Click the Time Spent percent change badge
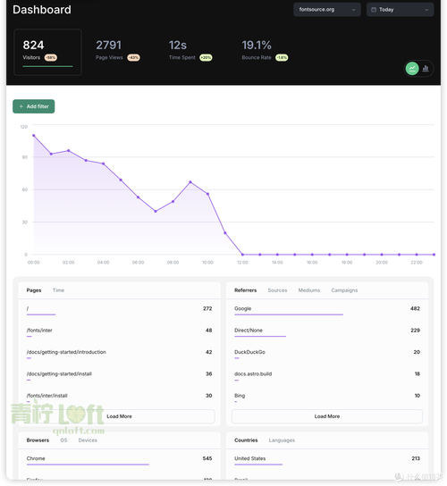 (x=206, y=58)
